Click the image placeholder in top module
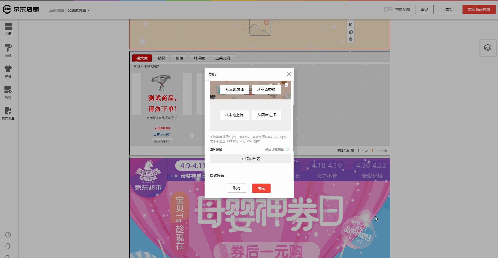The height and width of the screenshot is (258, 498). [x=260, y=28]
